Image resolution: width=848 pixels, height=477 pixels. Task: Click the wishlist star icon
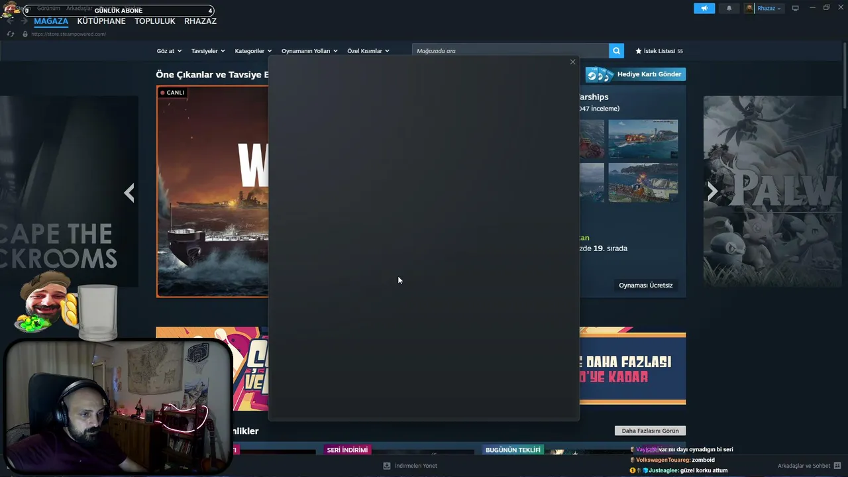click(x=639, y=51)
